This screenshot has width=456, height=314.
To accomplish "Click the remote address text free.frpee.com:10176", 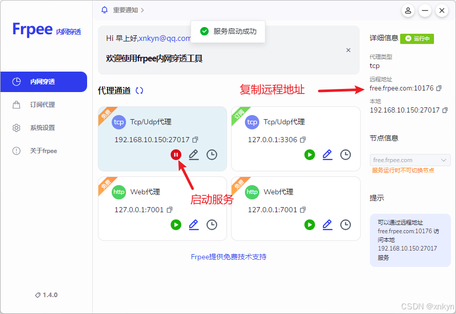I will point(401,88).
